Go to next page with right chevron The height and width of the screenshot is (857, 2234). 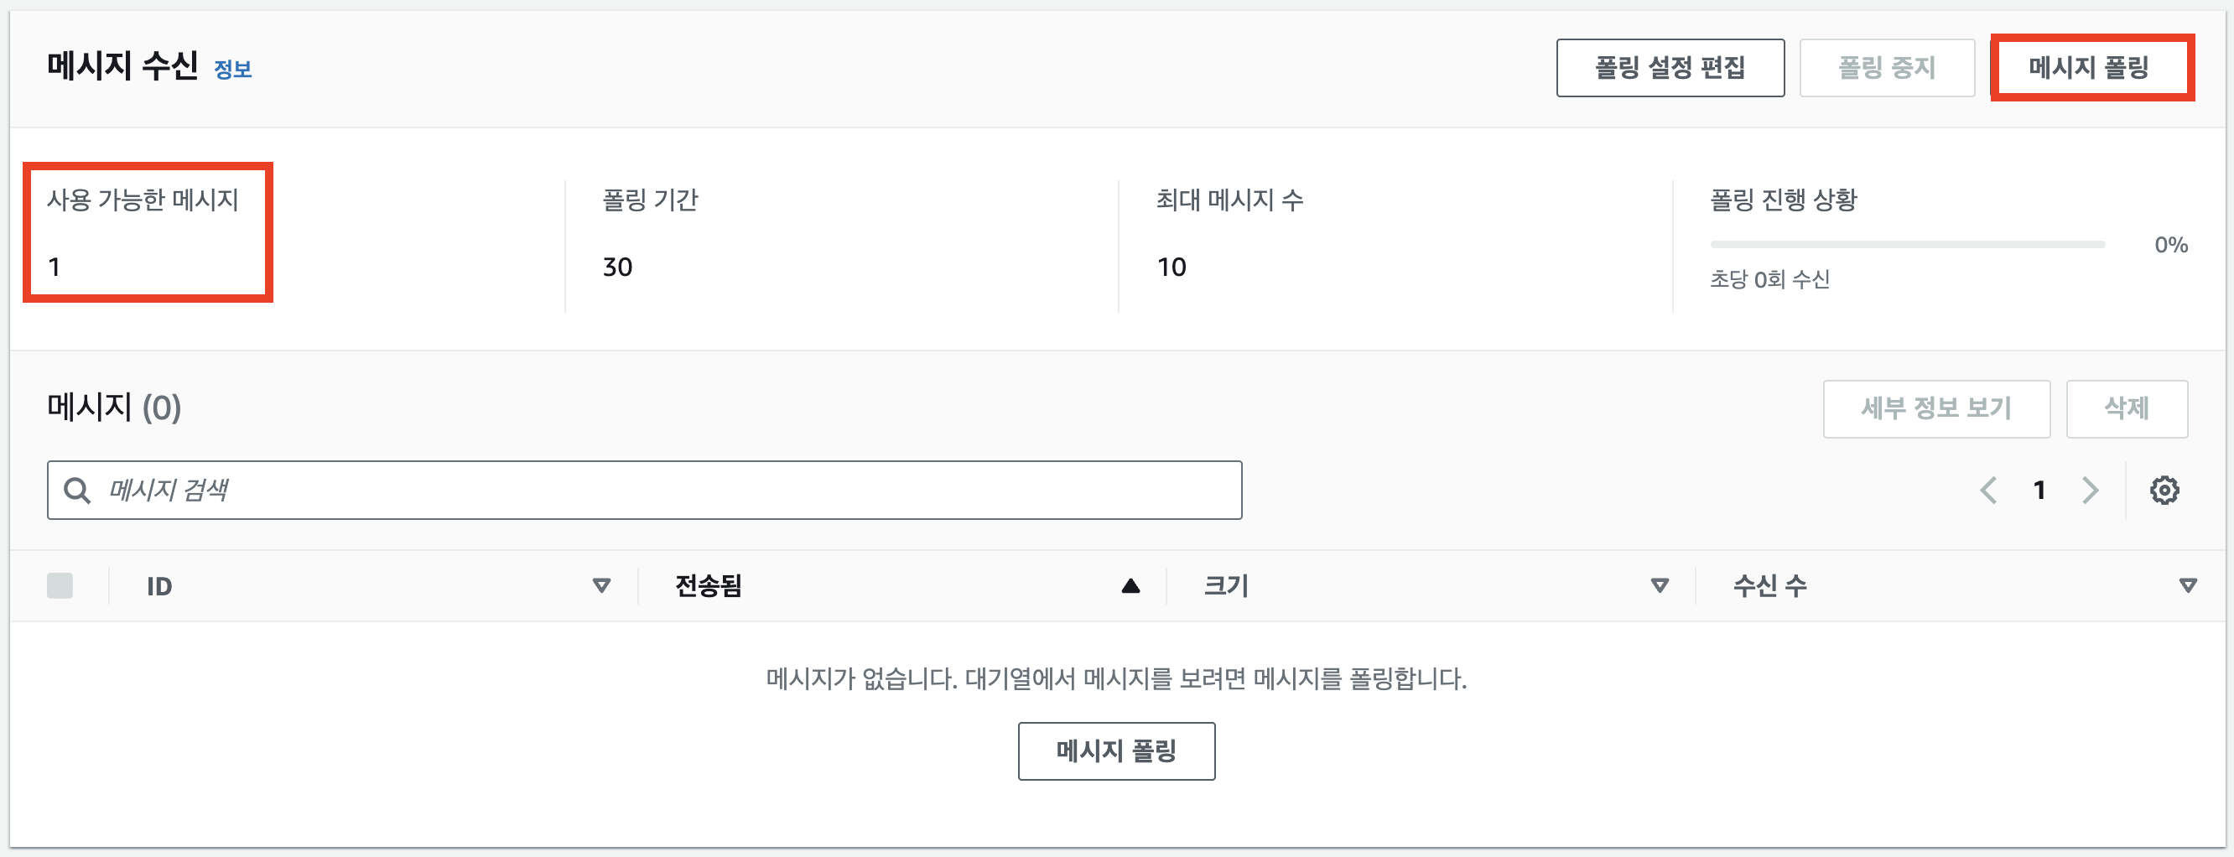(2090, 490)
